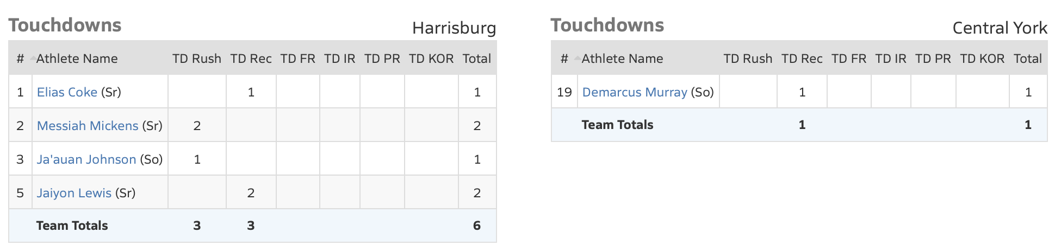Viewport: 1055px width, 245px height.
Task: Click sort arrow beside # in Harrisburg table
Action: pos(33,58)
